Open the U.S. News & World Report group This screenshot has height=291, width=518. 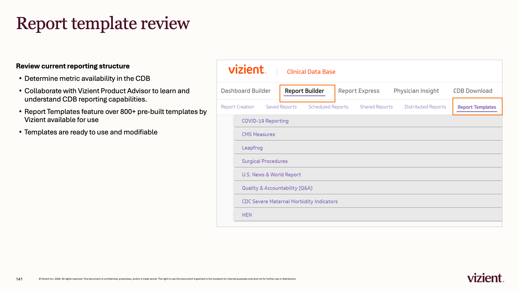(x=368, y=175)
